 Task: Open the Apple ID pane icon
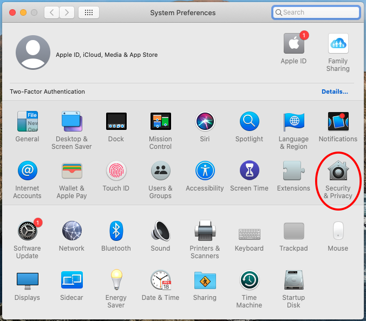(294, 43)
